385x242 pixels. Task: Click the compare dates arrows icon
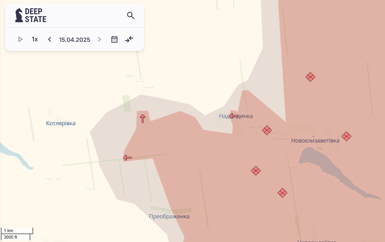(129, 39)
